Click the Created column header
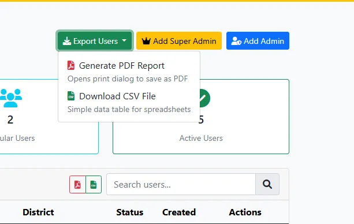This screenshot has width=354, height=224. [179, 212]
